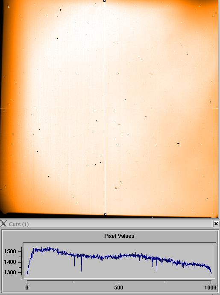The image size is (220, 295).
Task: Click the Pixel Values plot title
Action: point(119,236)
